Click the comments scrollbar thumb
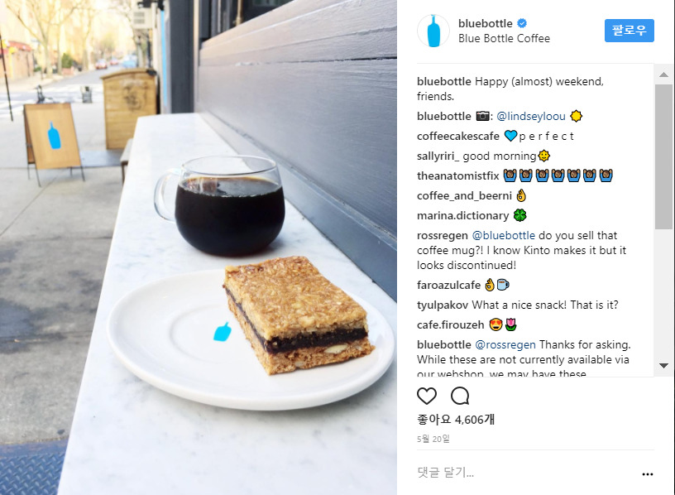The height and width of the screenshot is (495, 675). click(663, 156)
